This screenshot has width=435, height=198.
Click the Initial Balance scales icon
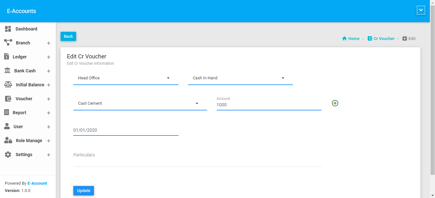click(x=8, y=85)
